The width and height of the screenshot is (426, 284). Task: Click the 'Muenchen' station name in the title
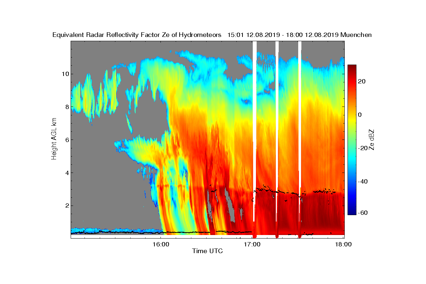tap(356, 35)
